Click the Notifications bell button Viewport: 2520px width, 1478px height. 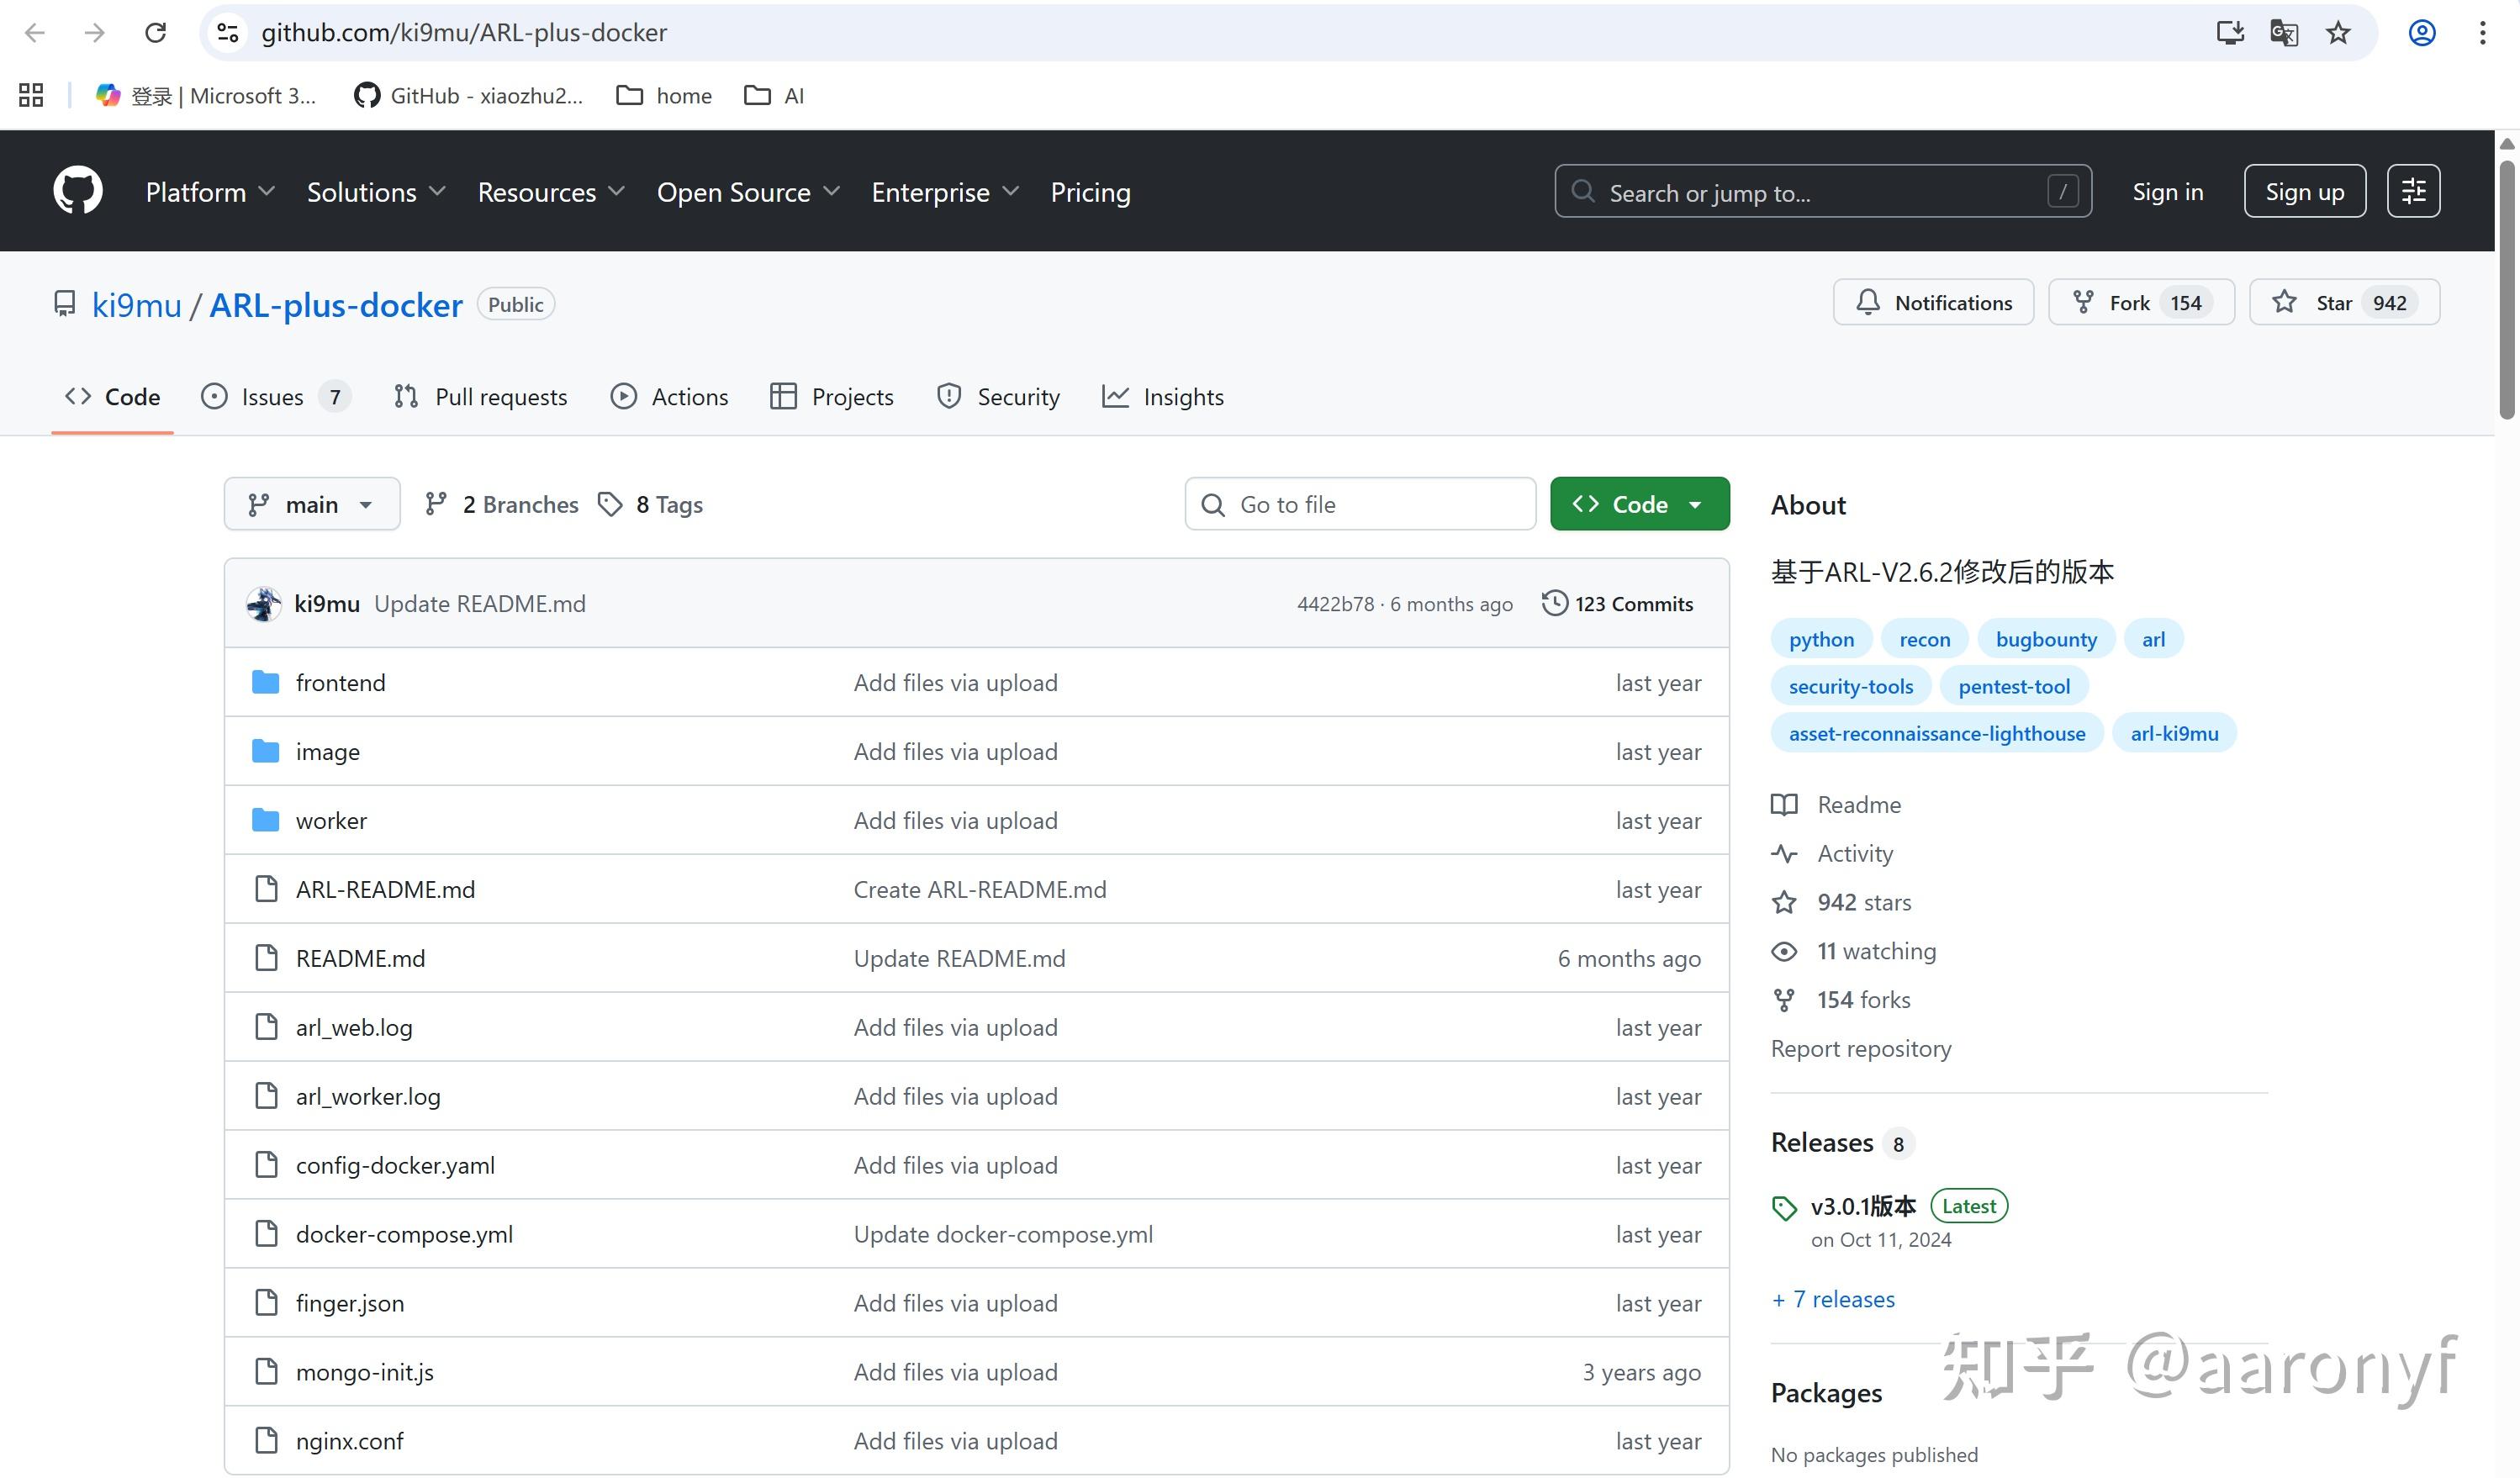point(1933,303)
